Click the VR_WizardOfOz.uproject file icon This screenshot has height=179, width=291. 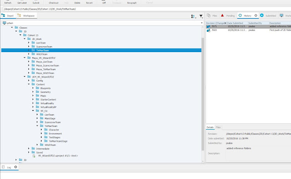tap(34, 156)
